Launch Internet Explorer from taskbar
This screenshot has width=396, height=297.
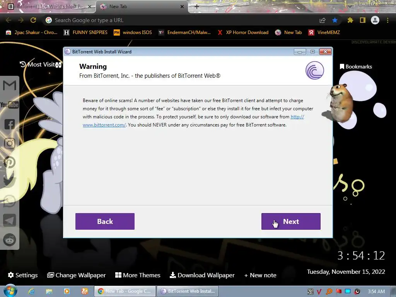coord(31,291)
